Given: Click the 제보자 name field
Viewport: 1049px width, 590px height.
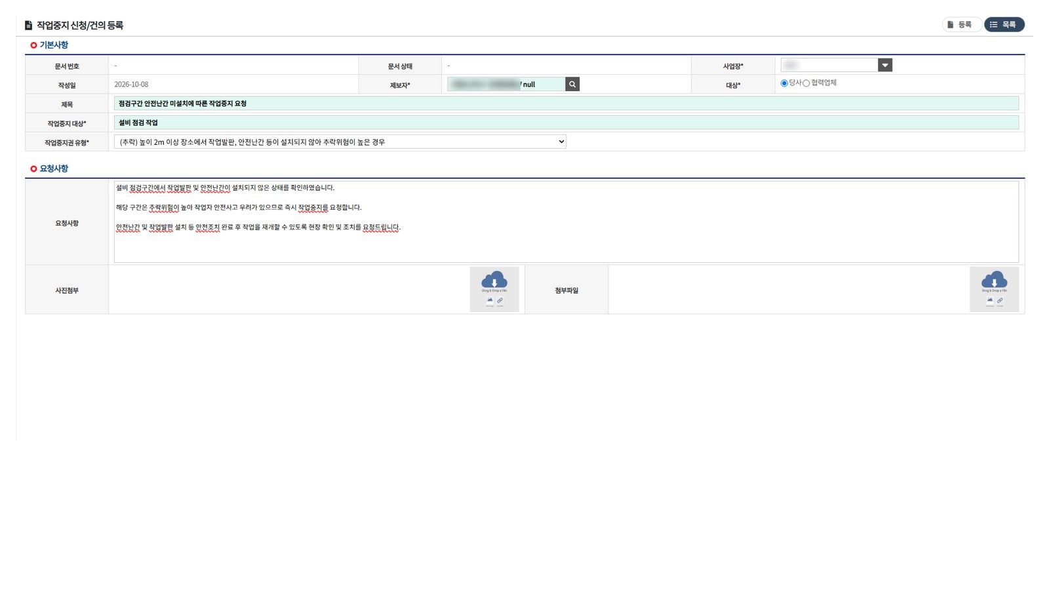Looking at the screenshot, I should [506, 84].
